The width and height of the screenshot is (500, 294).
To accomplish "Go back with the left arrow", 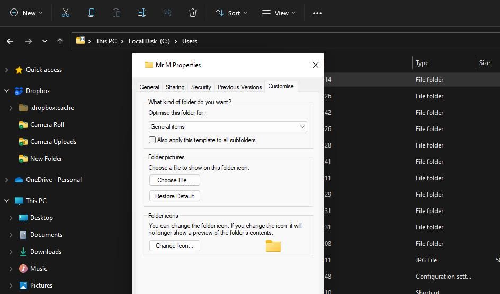I will coord(10,41).
